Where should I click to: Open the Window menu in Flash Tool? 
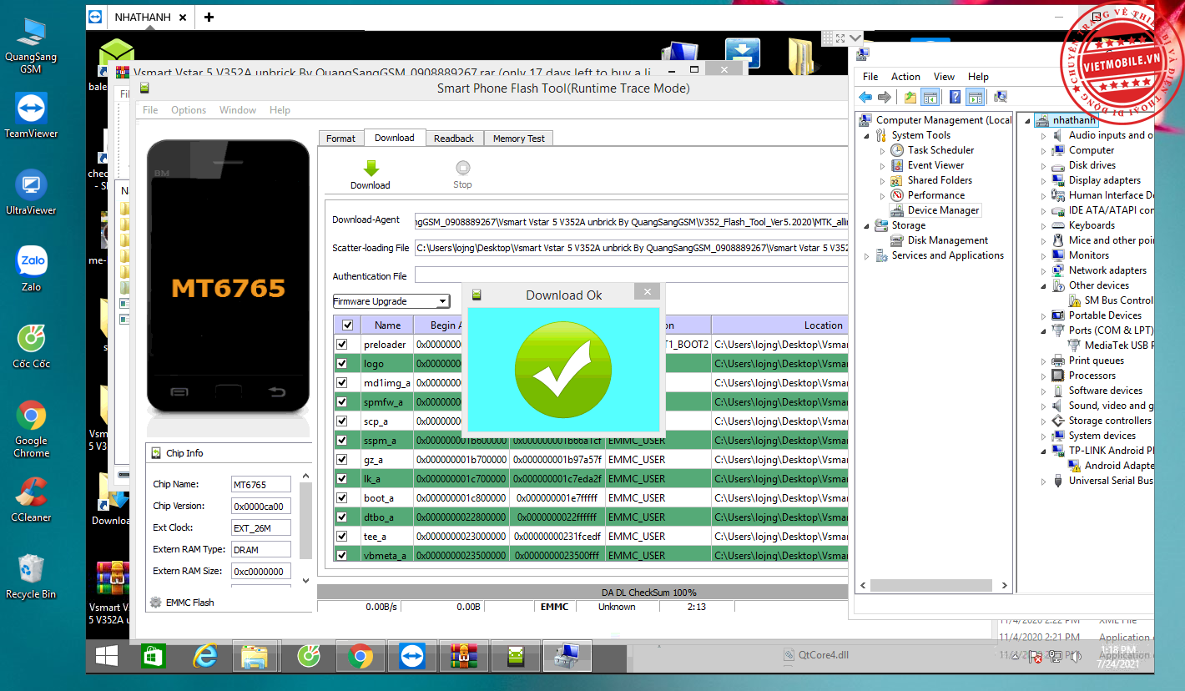click(238, 109)
